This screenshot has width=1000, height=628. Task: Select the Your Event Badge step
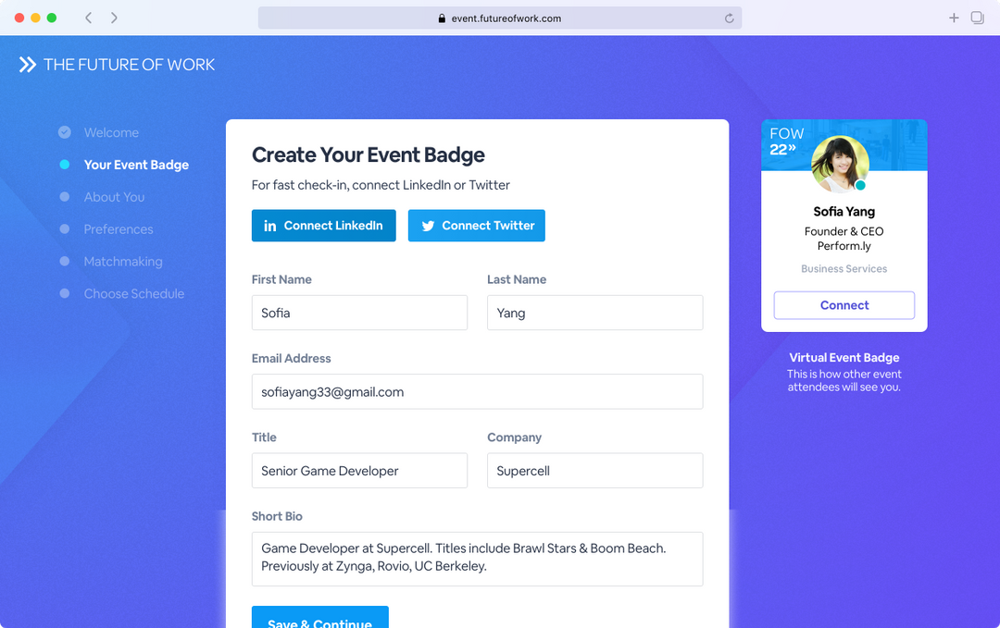coord(136,165)
